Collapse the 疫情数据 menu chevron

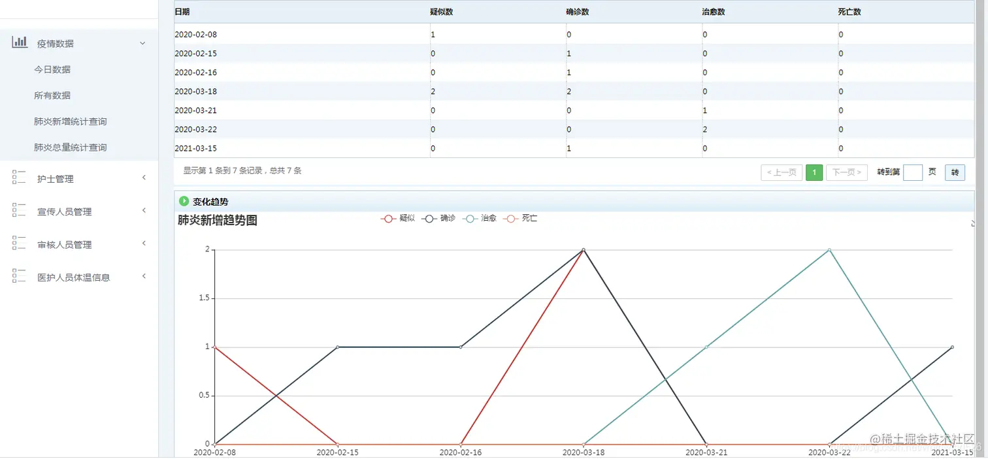(x=143, y=43)
